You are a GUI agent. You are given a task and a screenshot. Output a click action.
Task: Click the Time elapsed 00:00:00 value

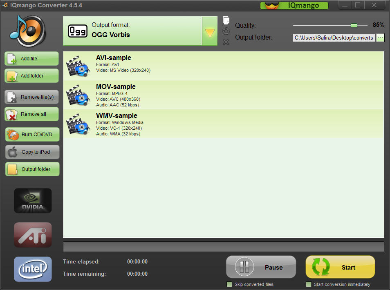tap(137, 262)
